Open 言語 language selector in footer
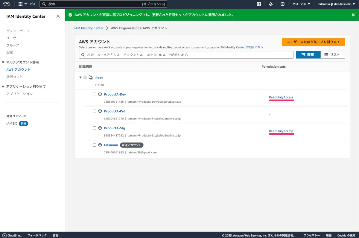Viewport: 359px width, 238px height. coord(56,235)
